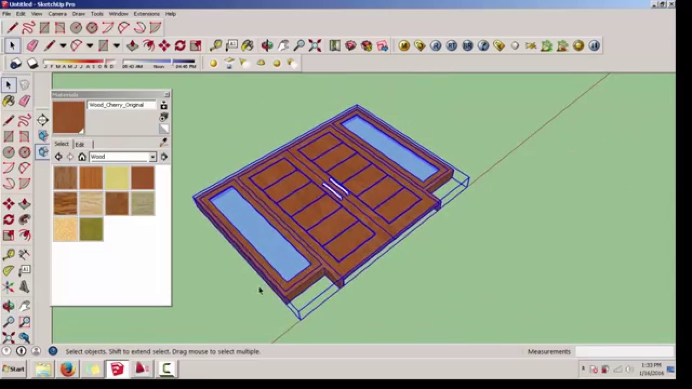Click the material name field Wood_Cherry_Original

click(x=121, y=105)
